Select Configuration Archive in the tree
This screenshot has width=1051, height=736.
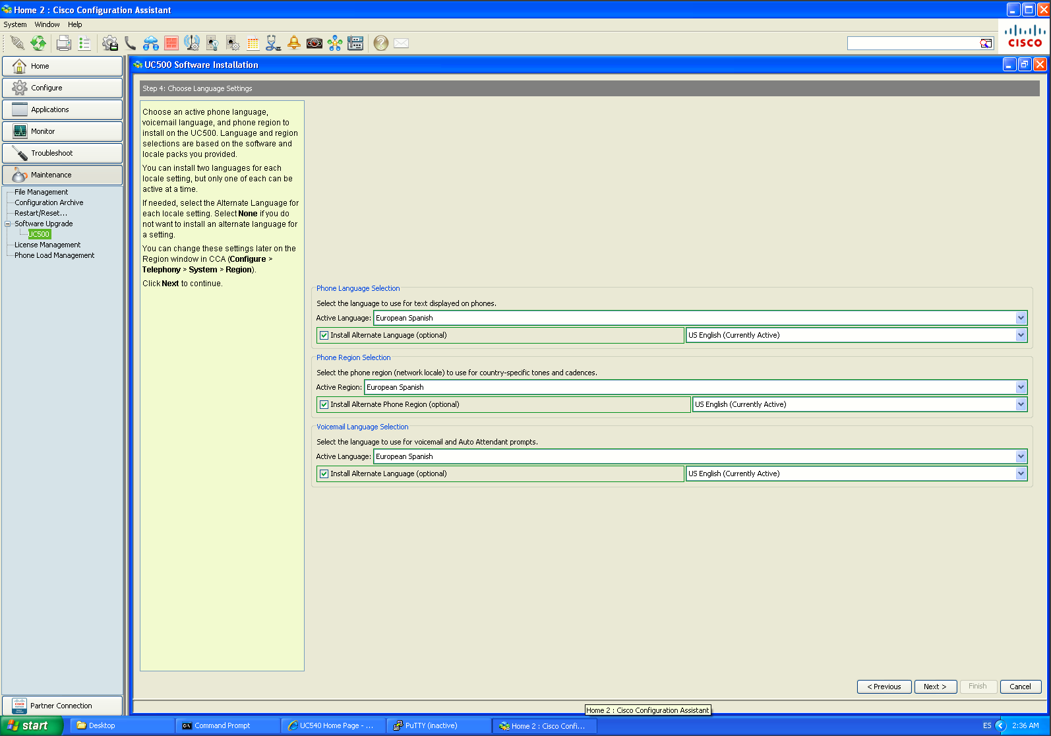coord(49,202)
